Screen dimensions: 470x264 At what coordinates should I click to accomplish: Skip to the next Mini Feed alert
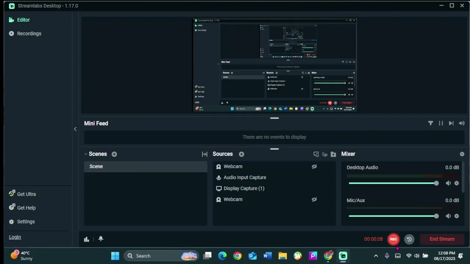click(451, 123)
